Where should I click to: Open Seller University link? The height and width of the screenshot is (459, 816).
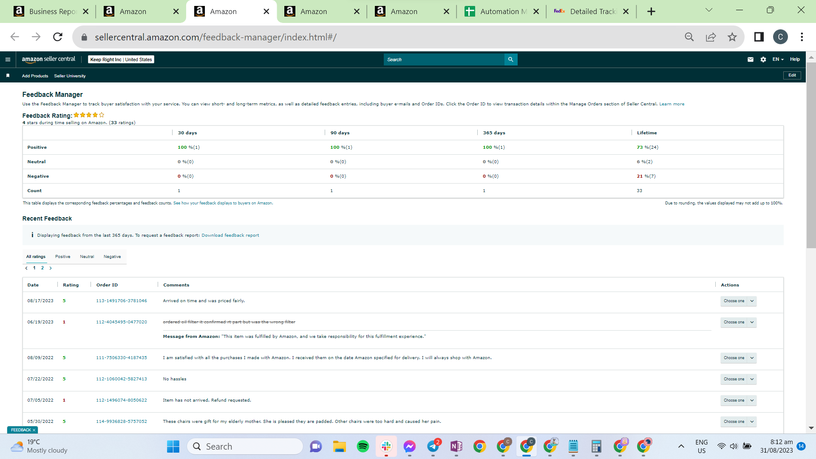click(70, 76)
